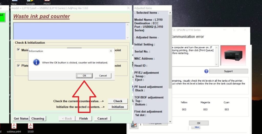Click the Yellow ink level label
The image size is (262, 134).
point(184,102)
